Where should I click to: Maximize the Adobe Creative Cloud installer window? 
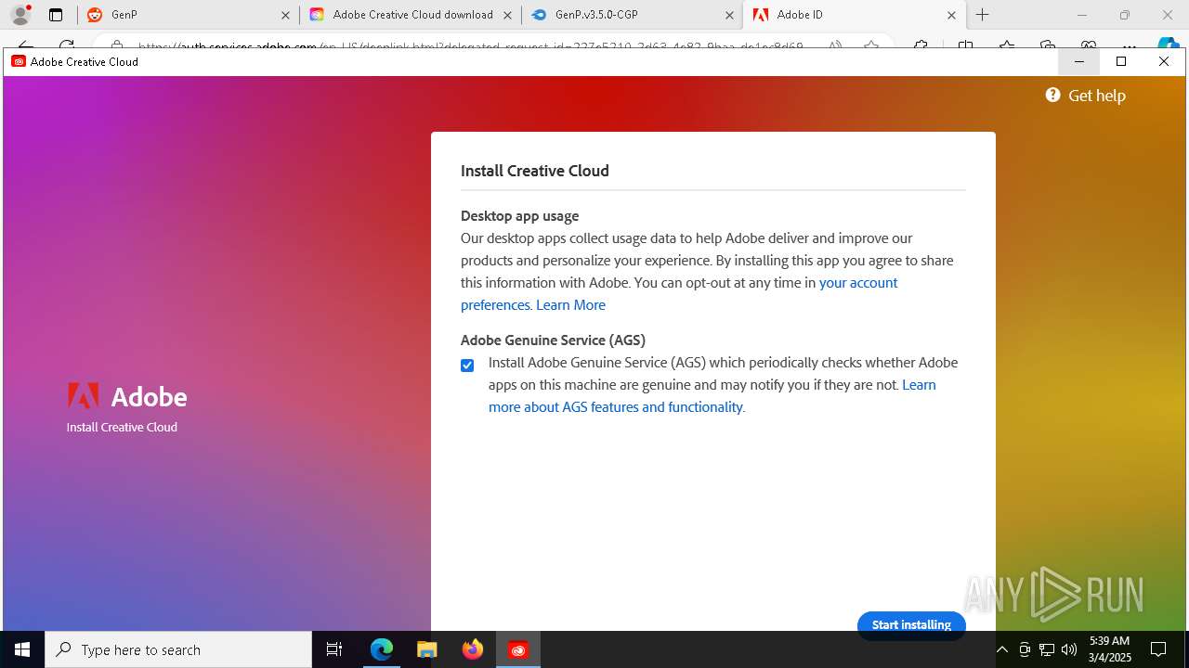(x=1121, y=61)
